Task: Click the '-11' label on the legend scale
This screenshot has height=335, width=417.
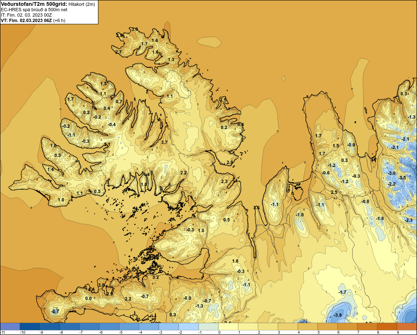Action: pyautogui.click(x=3, y=333)
